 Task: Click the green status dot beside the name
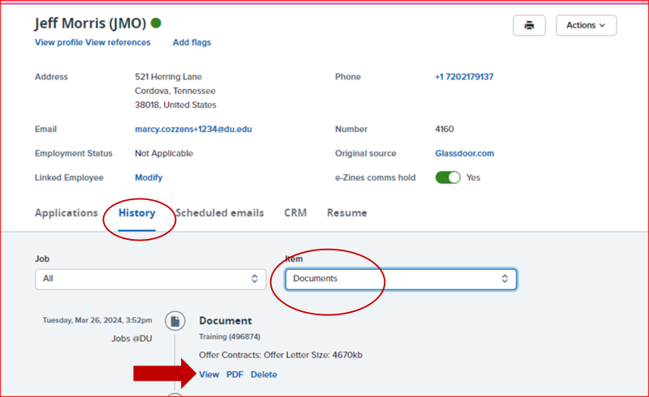point(156,23)
